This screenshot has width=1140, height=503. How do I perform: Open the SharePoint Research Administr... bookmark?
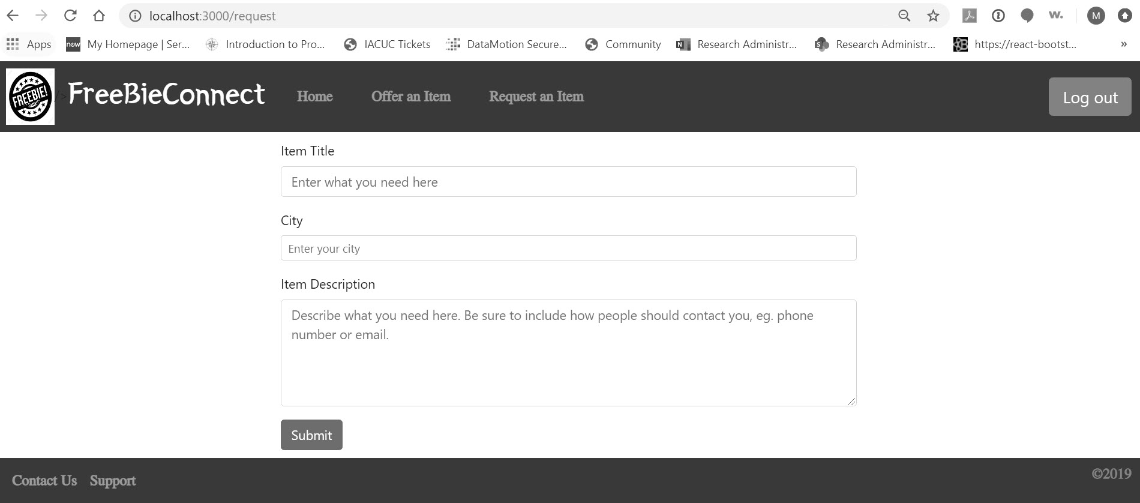click(875, 44)
